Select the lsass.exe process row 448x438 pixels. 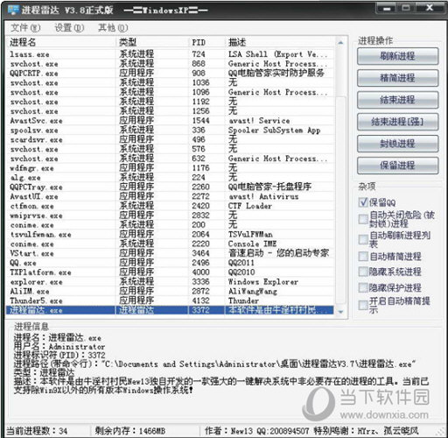tap(171, 54)
